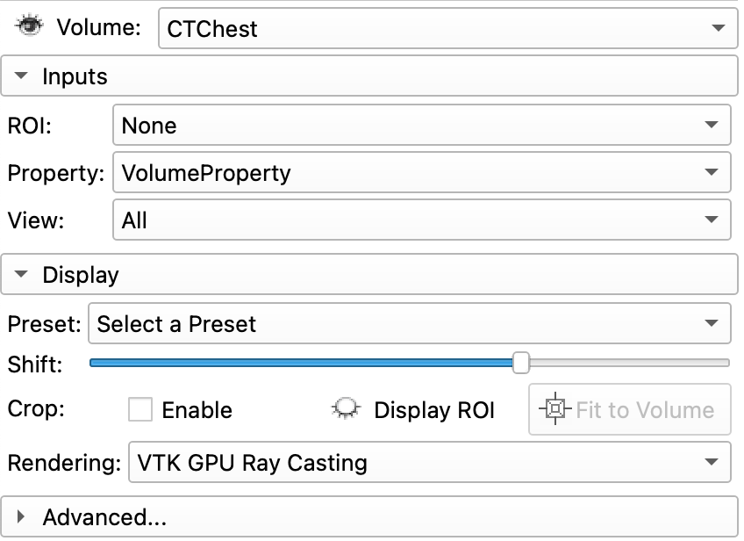744x541 pixels.
Task: Toggle volume visibility eye icon
Action: pos(29,25)
